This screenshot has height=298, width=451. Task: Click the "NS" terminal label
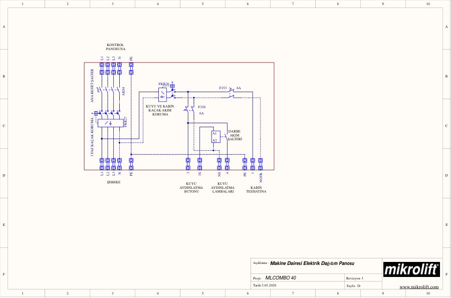(x=219, y=174)
